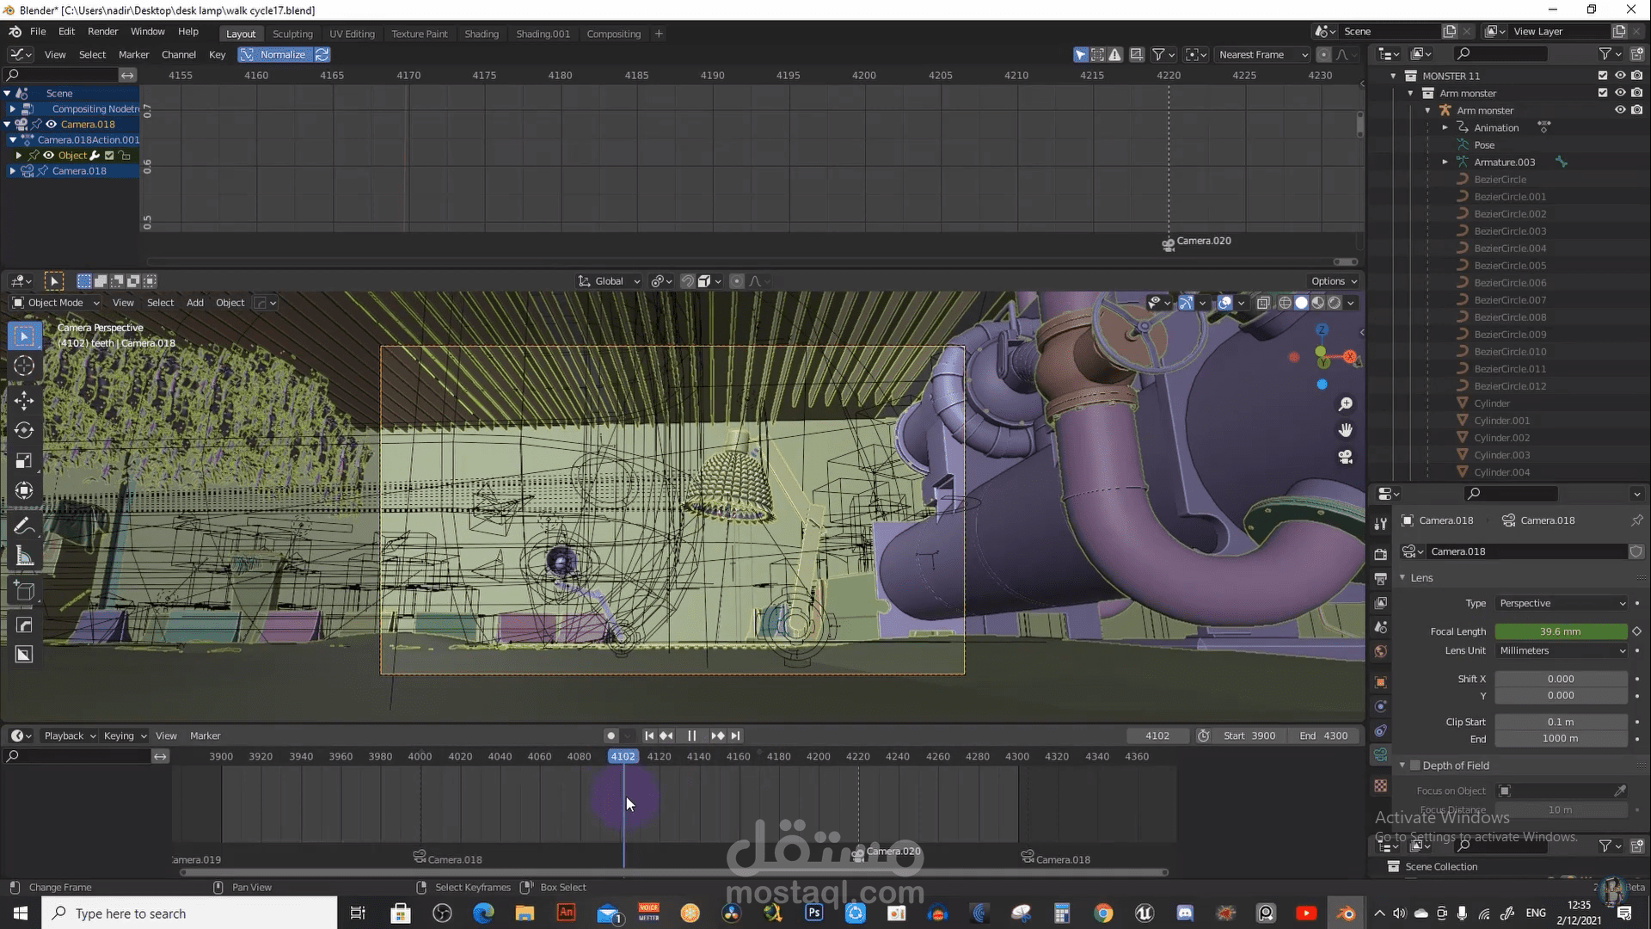Enable the Depth of Field checkbox
Screen dimensions: 1651x929
click(x=1415, y=766)
